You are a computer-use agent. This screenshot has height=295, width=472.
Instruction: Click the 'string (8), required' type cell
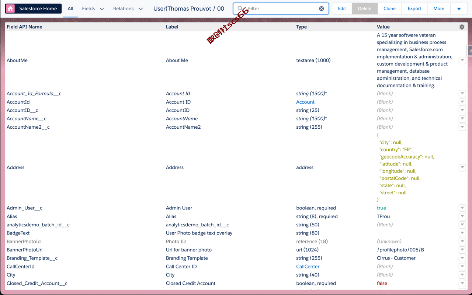pyautogui.click(x=317, y=216)
